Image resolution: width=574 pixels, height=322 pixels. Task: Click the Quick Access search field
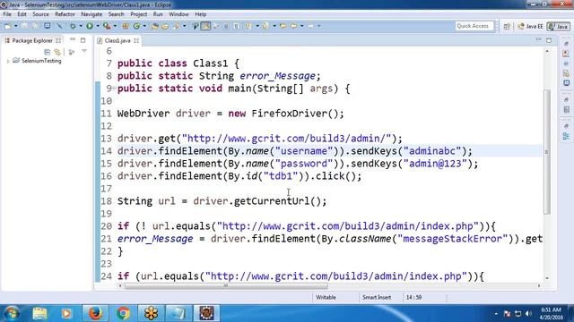474,26
